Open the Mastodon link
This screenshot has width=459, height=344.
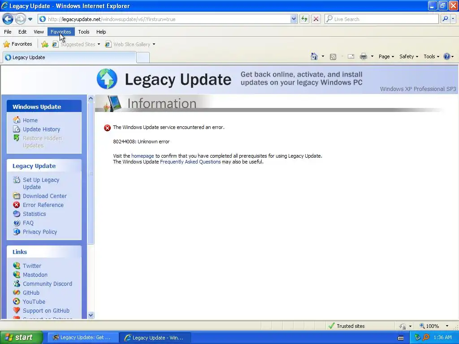(x=35, y=275)
